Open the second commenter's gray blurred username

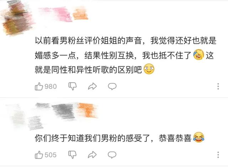click(56, 111)
